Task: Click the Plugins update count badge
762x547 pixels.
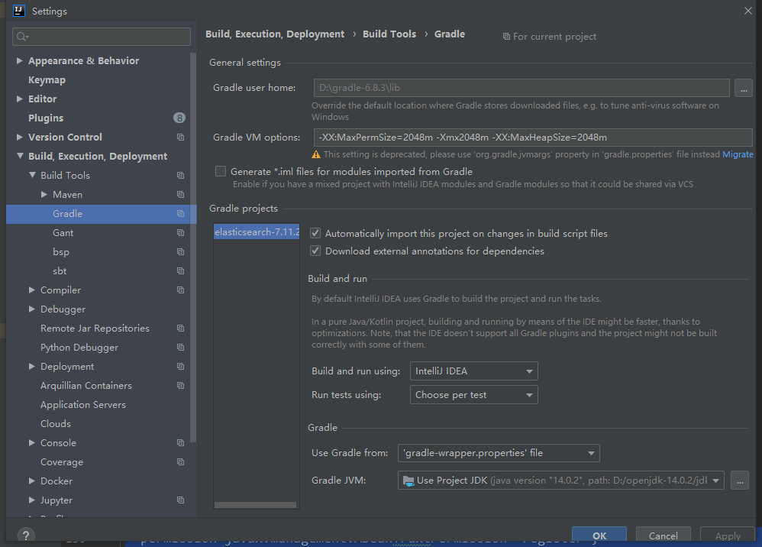Action: pos(179,118)
